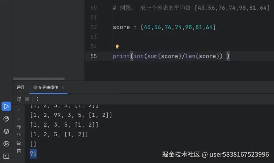This screenshot has width=274, height=163.
Task: Click line number 54 in gutter
Action: 94,47
